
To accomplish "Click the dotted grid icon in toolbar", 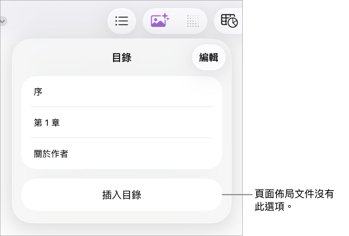I will (x=193, y=21).
